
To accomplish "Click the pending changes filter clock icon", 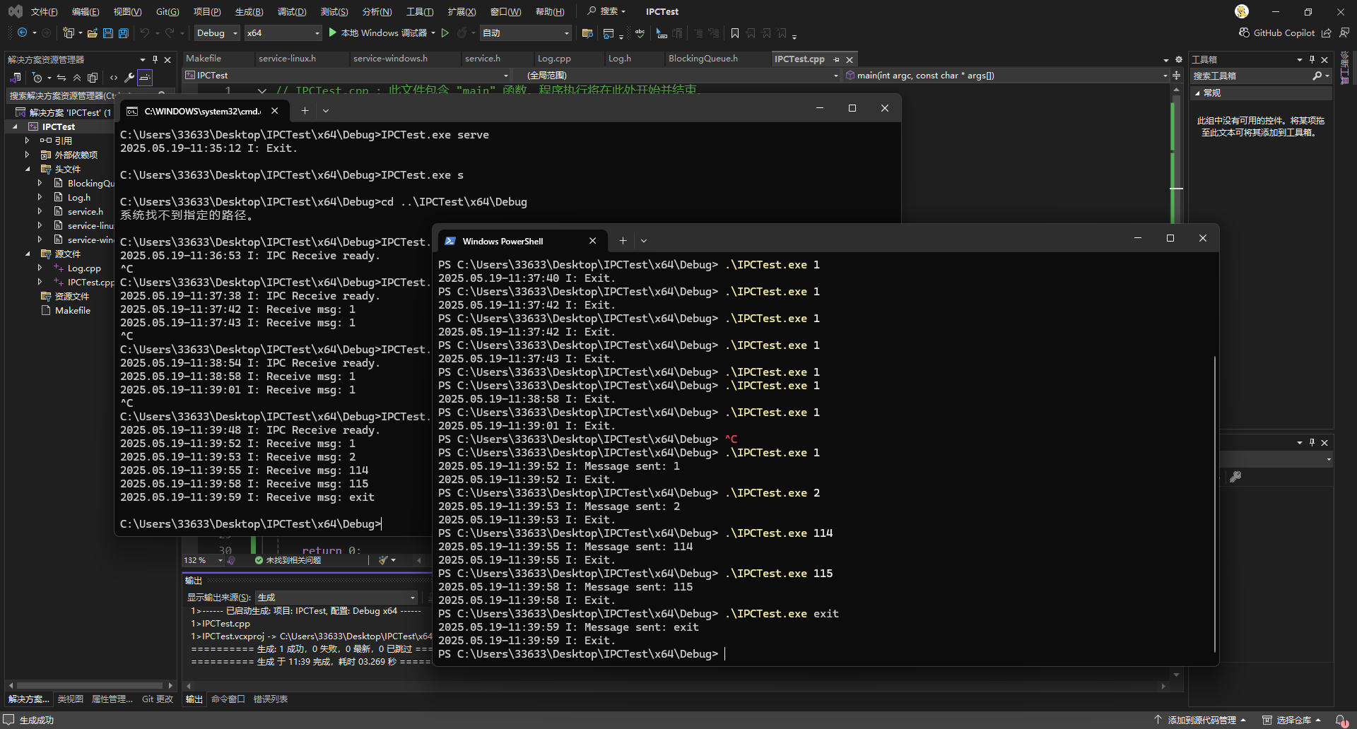I will point(37,77).
